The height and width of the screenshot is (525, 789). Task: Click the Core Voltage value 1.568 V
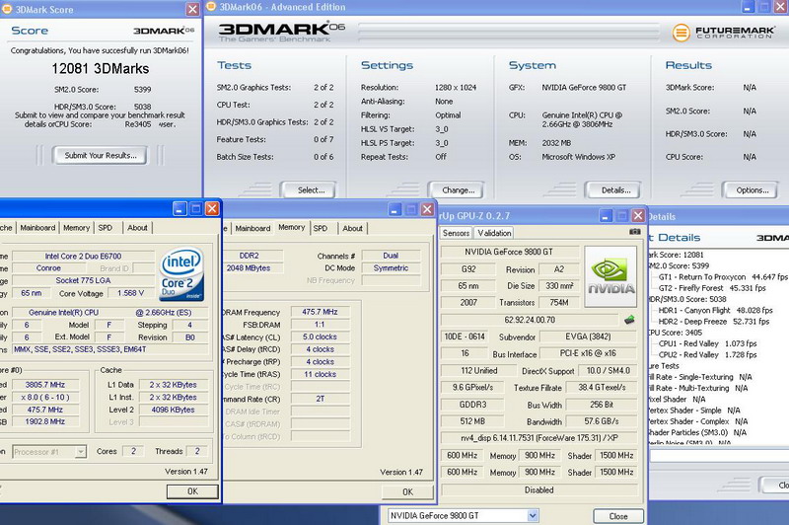(130, 293)
